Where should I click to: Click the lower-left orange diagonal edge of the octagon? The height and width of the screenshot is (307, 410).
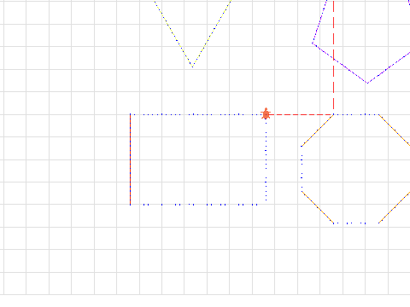pos(318,207)
